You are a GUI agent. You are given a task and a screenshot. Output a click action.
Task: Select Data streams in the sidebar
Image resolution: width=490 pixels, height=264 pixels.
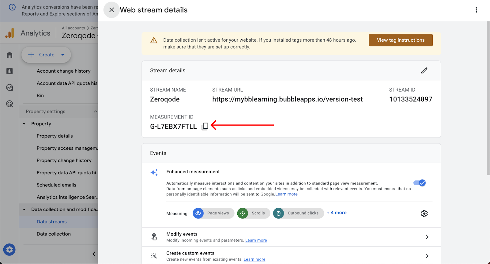52,222
